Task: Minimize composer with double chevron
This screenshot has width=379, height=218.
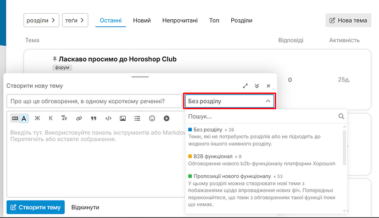Action: point(257,86)
